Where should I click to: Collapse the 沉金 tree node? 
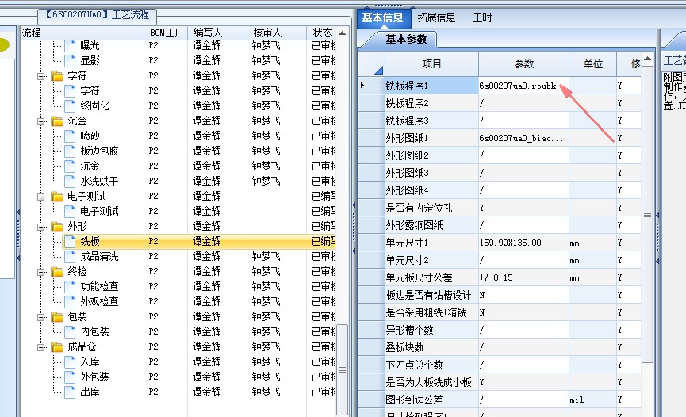pos(41,121)
